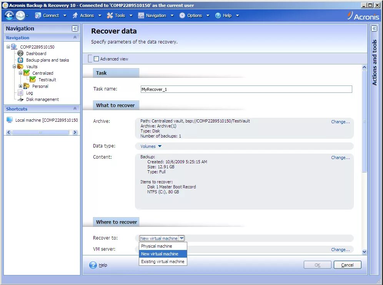Image resolution: width=383 pixels, height=285 pixels.
Task: Click the Help link at bottom
Action: tap(103, 265)
